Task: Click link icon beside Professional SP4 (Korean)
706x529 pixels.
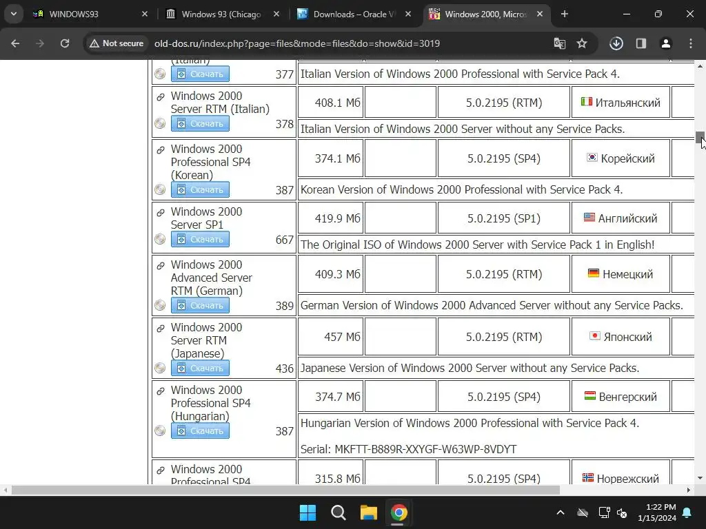Action: click(160, 149)
